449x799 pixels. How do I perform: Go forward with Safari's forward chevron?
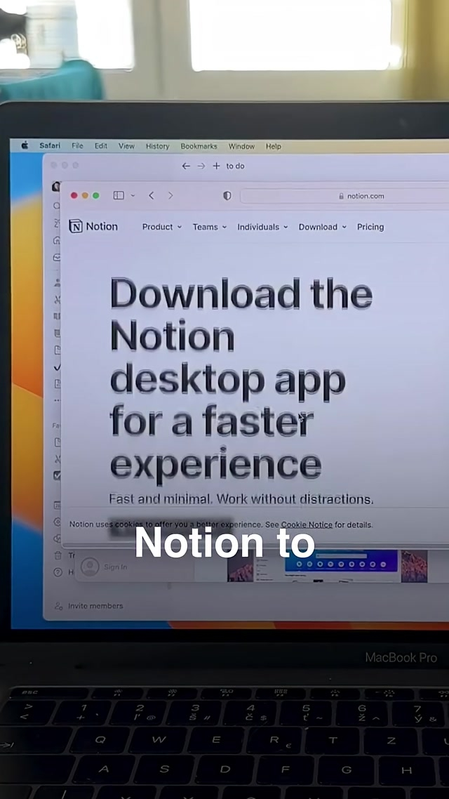170,196
